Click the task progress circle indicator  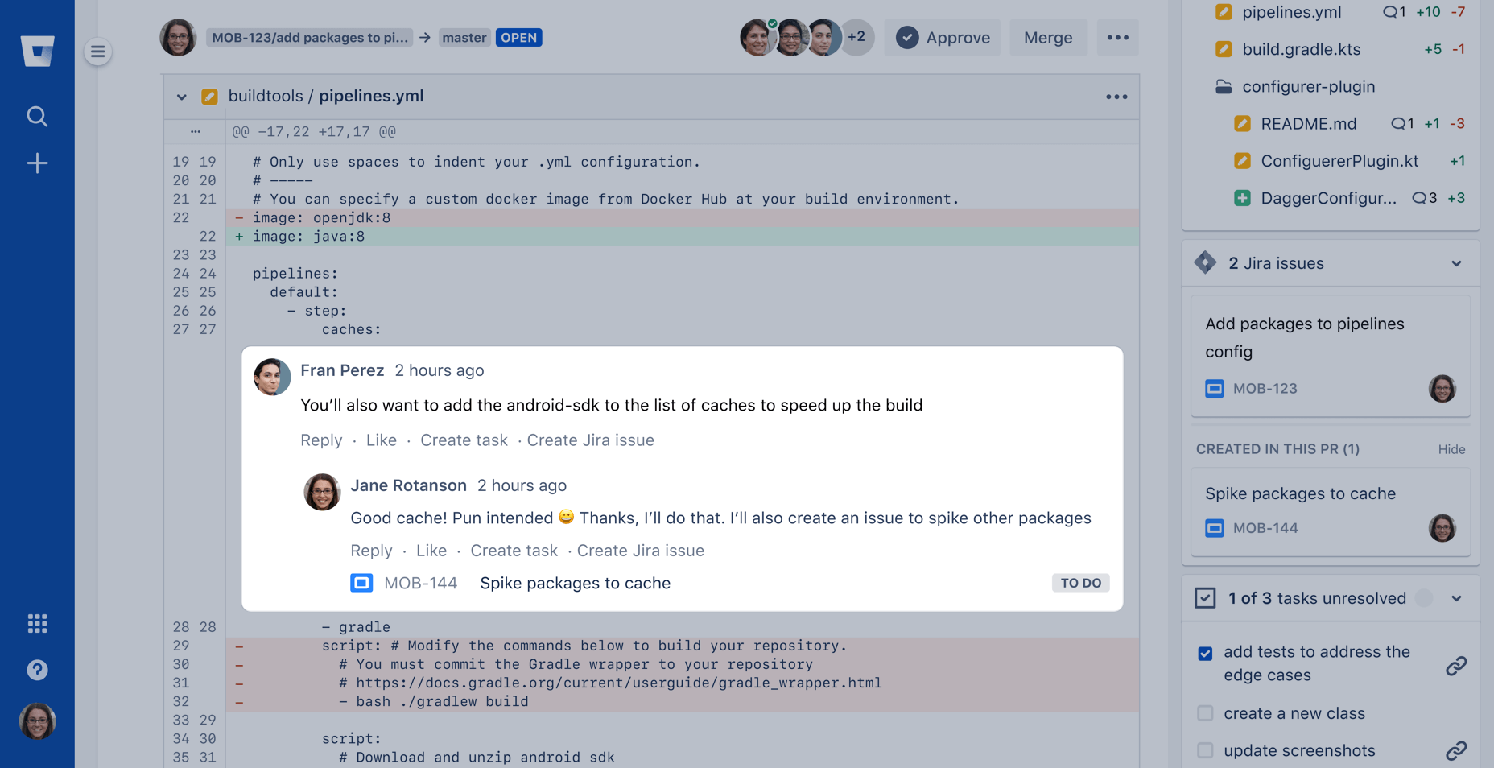click(x=1423, y=598)
